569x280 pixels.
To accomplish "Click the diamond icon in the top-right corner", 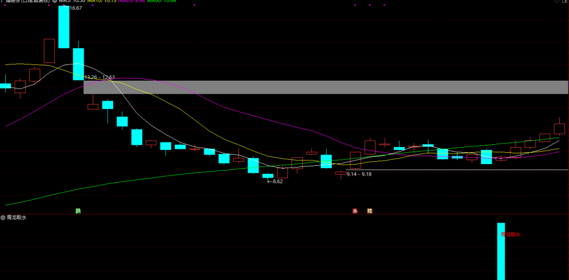I will coord(557,1).
